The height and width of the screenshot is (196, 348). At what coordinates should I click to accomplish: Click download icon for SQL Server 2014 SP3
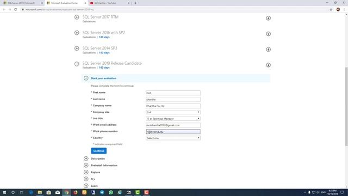pos(268,50)
